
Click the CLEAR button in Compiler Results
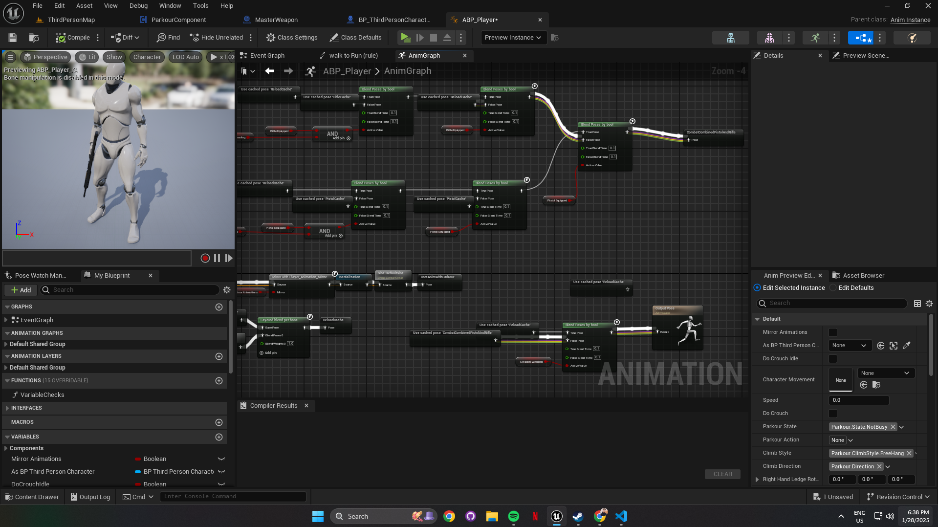coord(722,474)
